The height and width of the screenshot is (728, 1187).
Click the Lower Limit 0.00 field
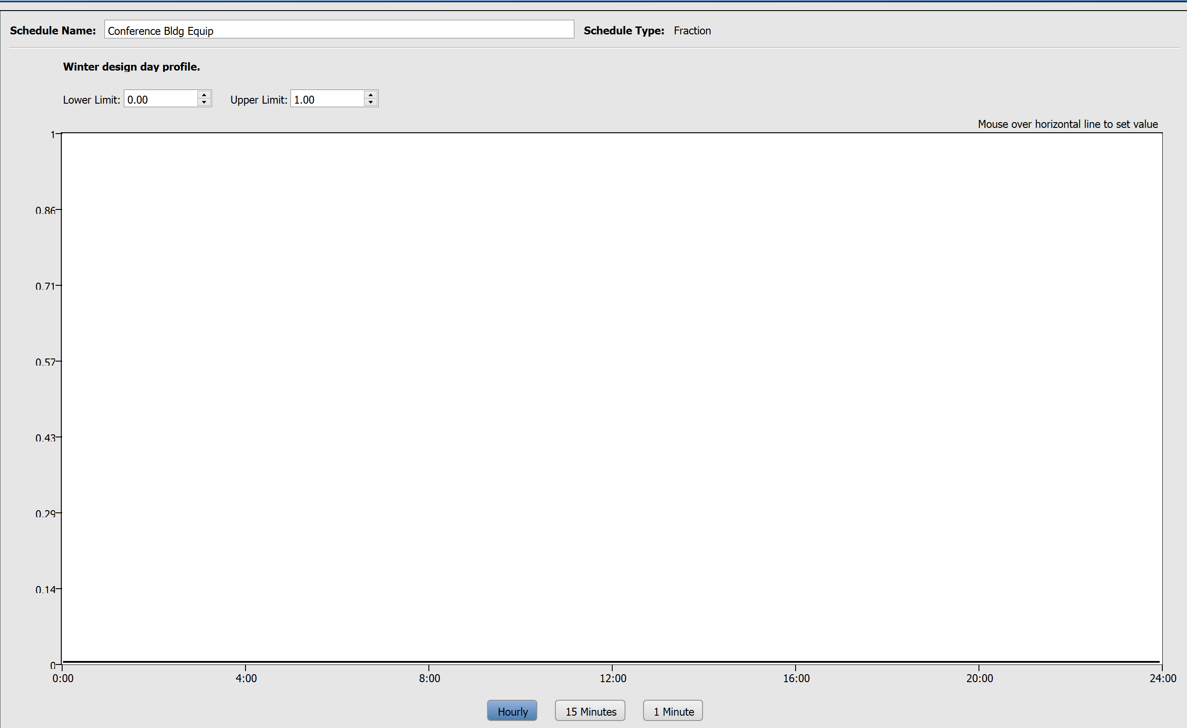click(161, 99)
